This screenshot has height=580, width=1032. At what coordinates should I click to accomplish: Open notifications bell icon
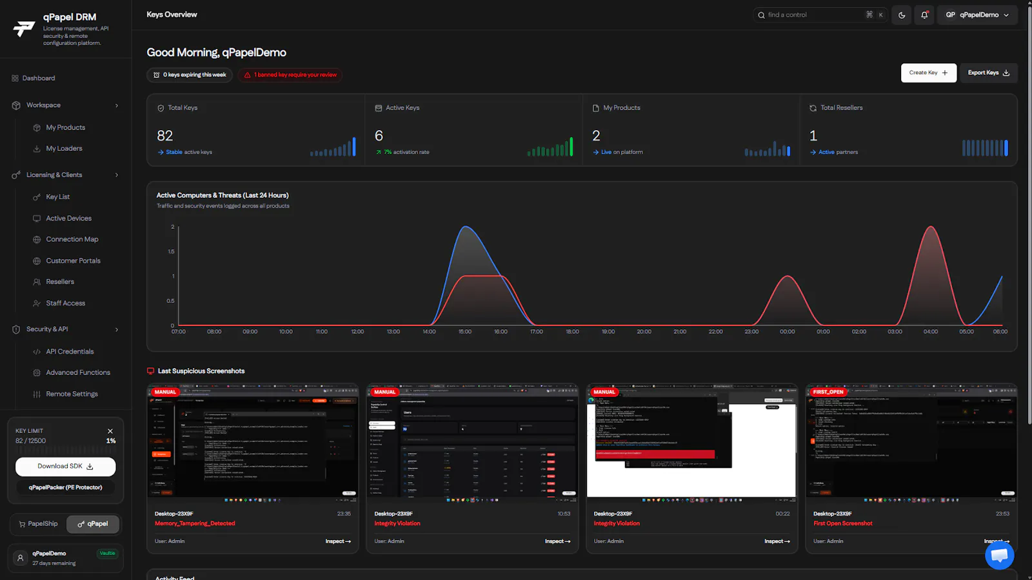[x=924, y=15]
